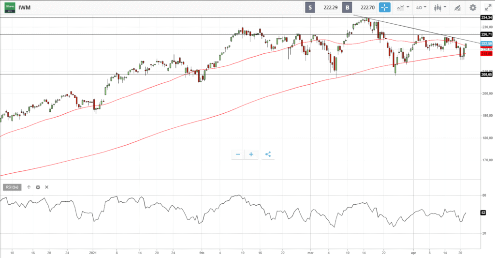Open the time interval dropdown

[x=421, y=8]
